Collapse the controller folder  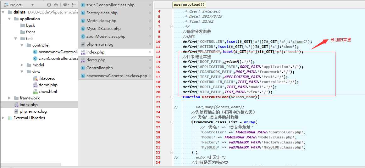[22, 45]
